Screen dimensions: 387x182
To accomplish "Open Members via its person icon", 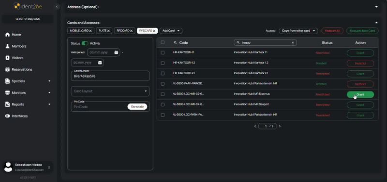I will (x=7, y=46).
